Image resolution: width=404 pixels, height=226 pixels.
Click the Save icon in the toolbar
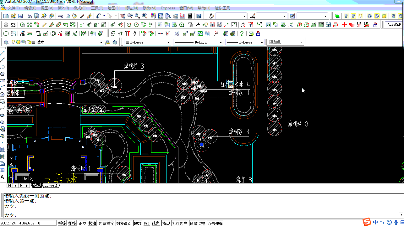click(20, 16)
